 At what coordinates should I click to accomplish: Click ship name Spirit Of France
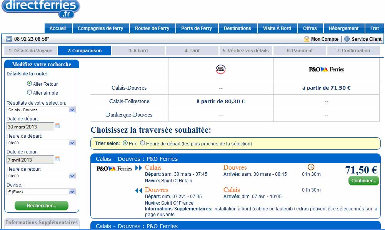(177, 203)
